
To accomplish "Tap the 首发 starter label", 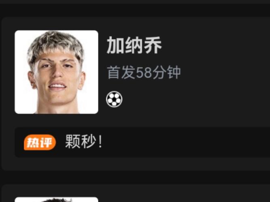I will pyautogui.click(x=121, y=72).
